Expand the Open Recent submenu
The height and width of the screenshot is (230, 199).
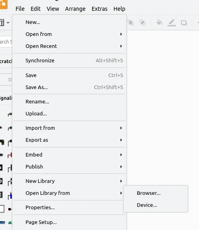(x=69, y=46)
